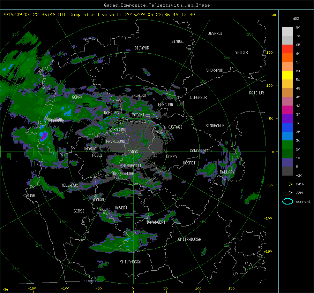Click the SINDGI city label

pos(178,41)
